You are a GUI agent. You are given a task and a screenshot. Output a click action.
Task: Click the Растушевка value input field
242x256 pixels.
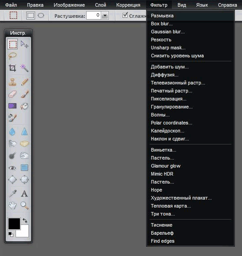pos(94,16)
